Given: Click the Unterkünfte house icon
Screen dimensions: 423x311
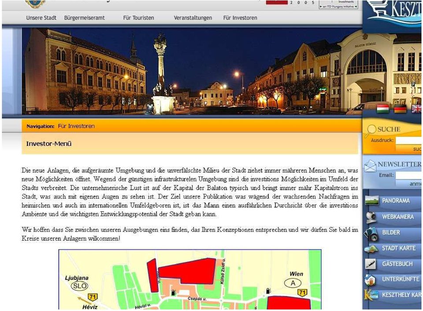Looking at the screenshot, I should [x=370, y=280].
